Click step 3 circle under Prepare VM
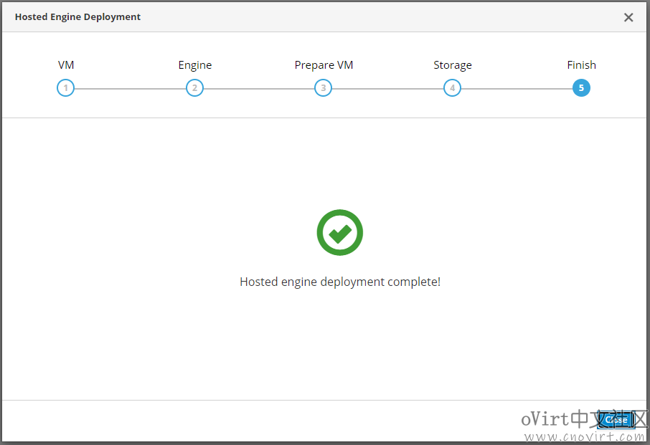 pos(323,87)
